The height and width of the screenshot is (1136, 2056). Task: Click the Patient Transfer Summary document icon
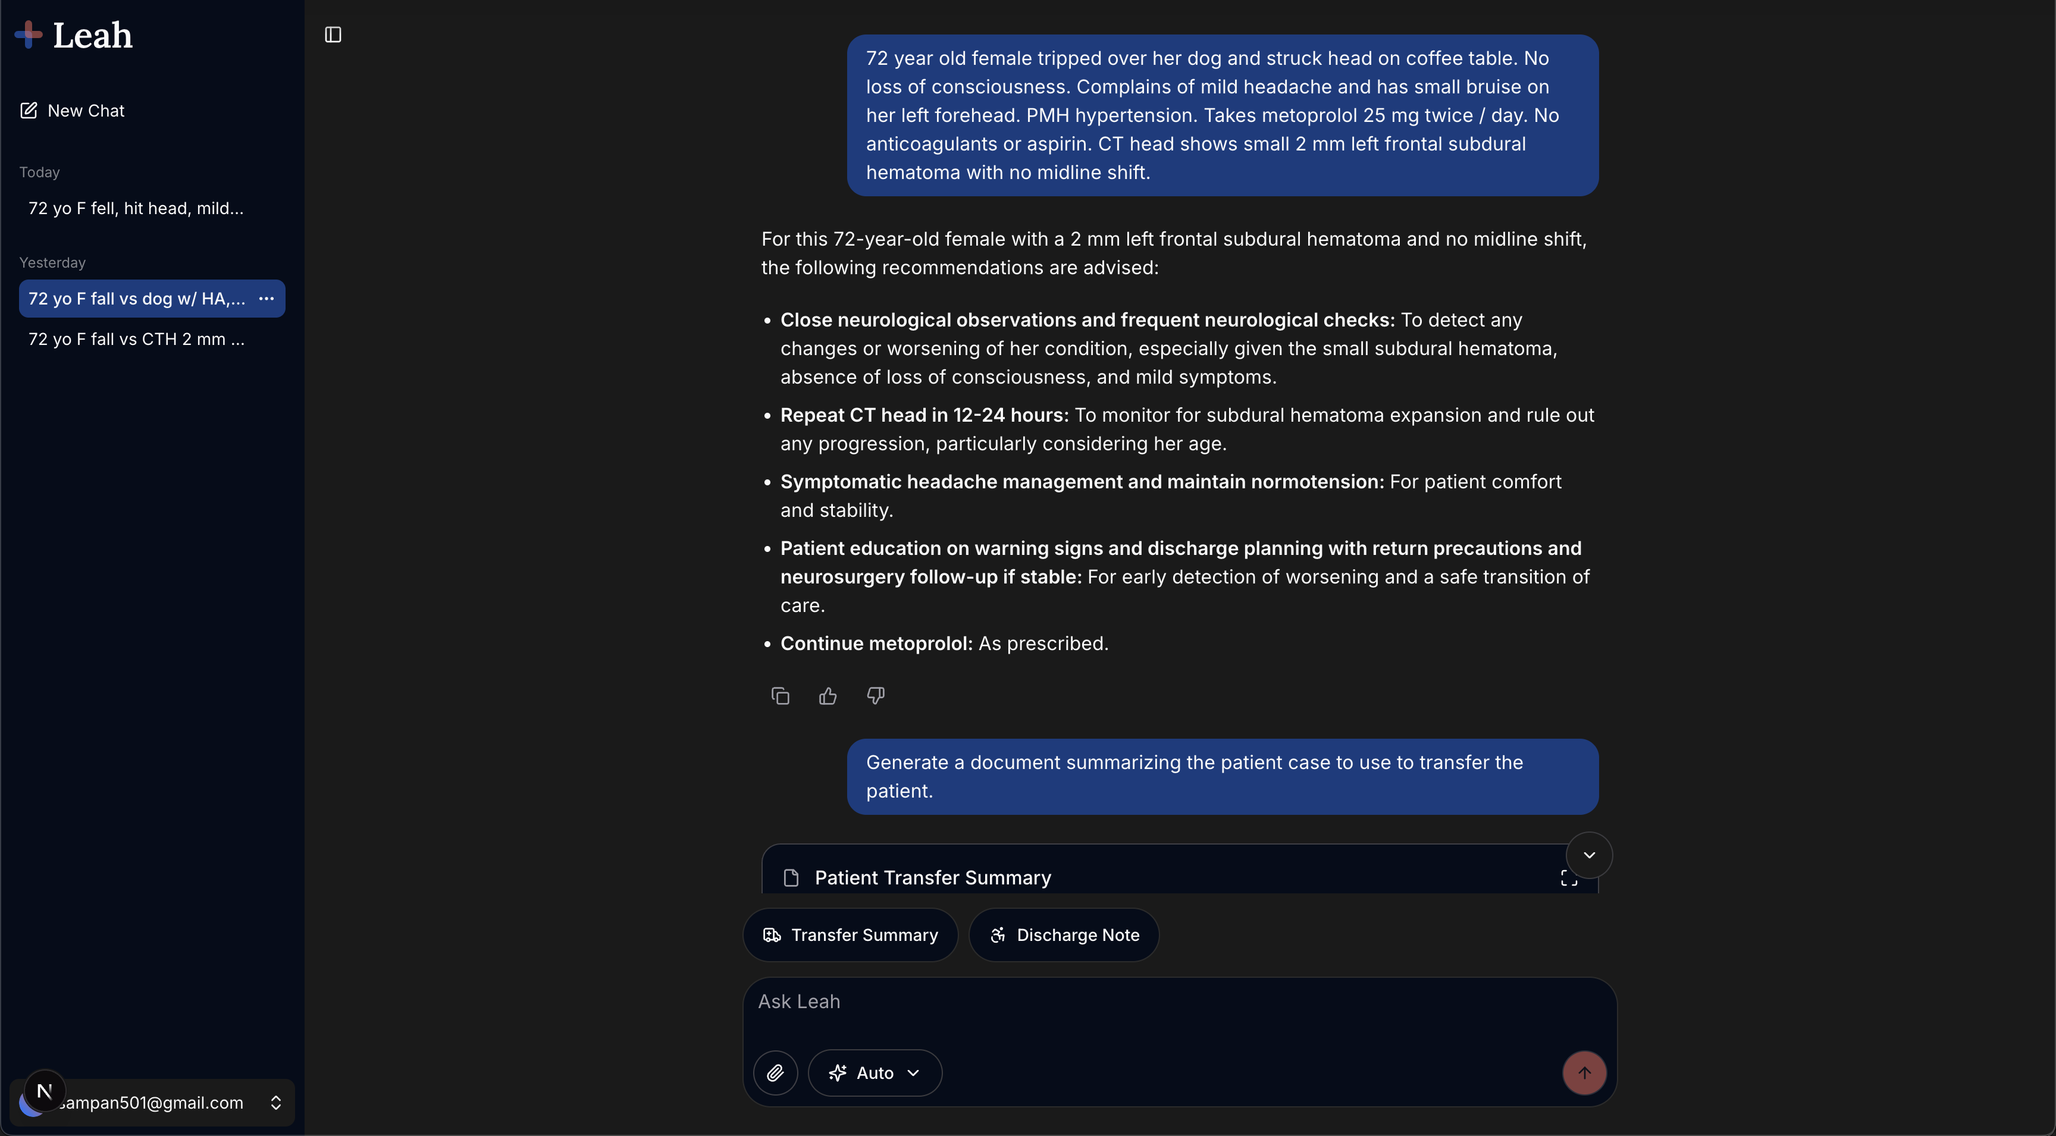(x=791, y=878)
